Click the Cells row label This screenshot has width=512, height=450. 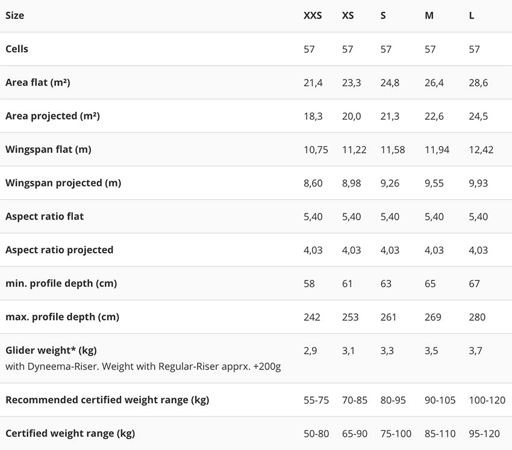coord(17,49)
